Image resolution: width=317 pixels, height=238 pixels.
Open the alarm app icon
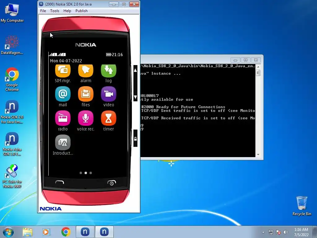pos(86,71)
